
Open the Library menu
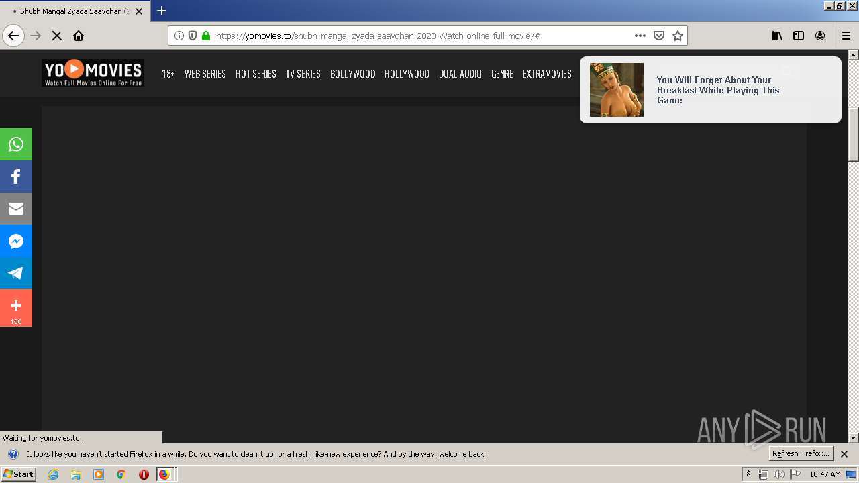(777, 36)
